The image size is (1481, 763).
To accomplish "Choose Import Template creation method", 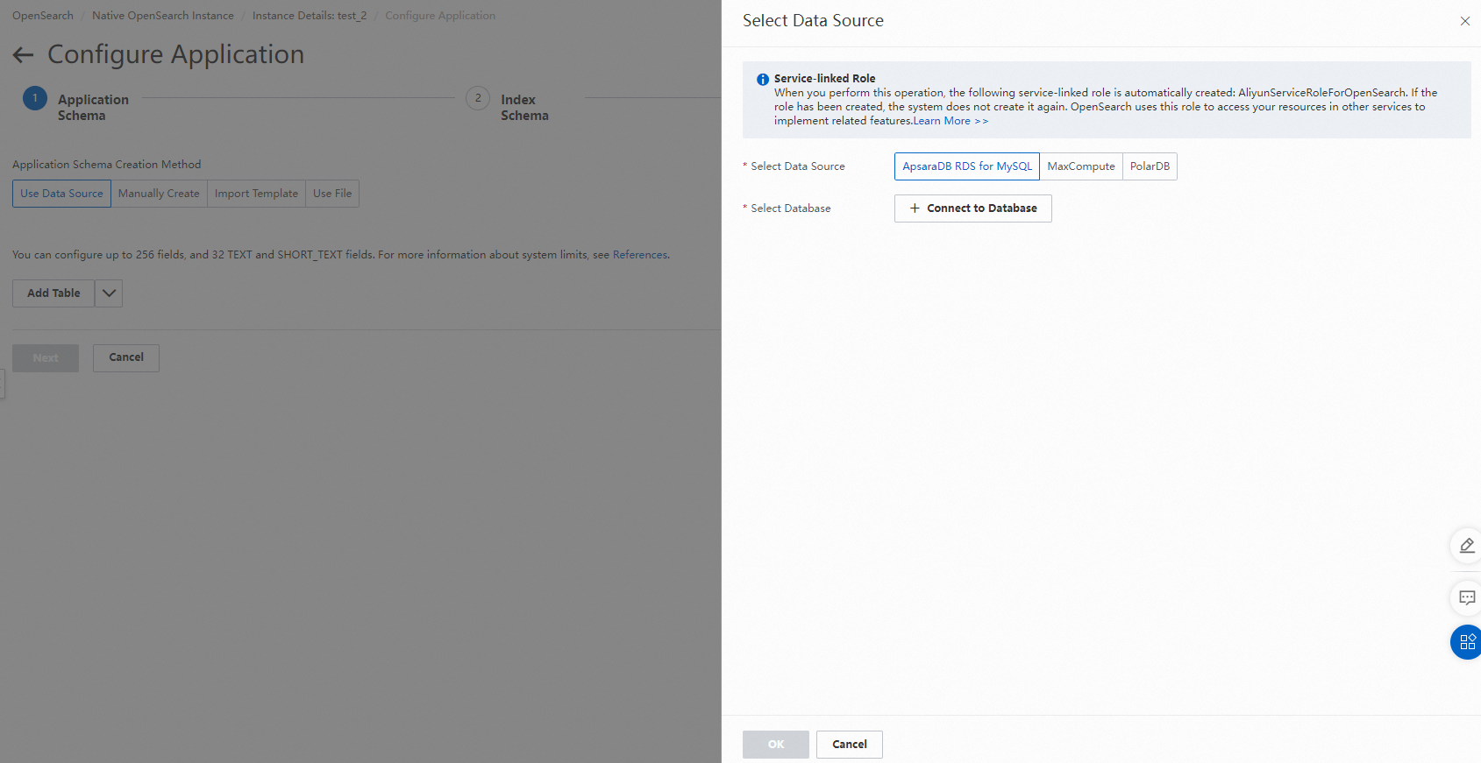I will pyautogui.click(x=256, y=194).
